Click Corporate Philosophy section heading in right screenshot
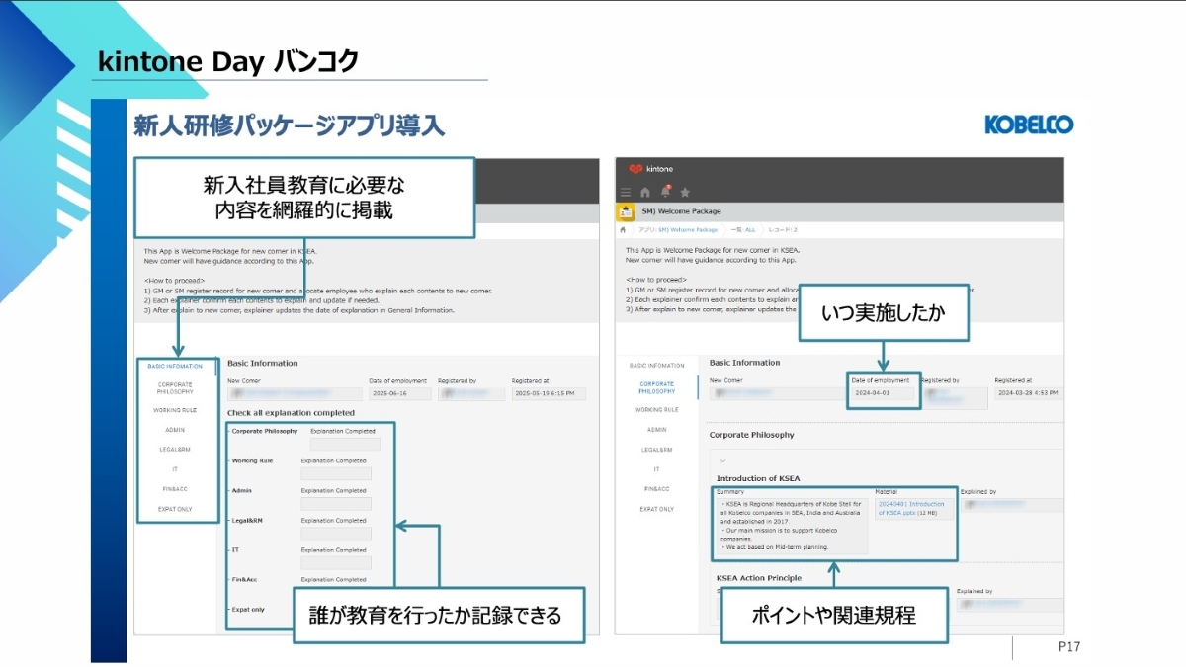This screenshot has height=667, width=1186. 751,435
